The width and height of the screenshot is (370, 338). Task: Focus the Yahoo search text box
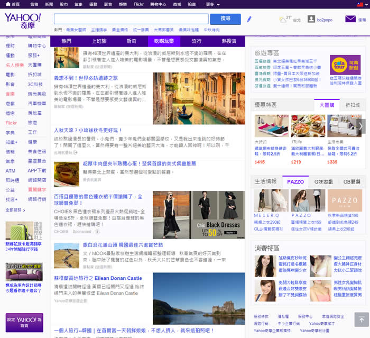[x=131, y=19]
